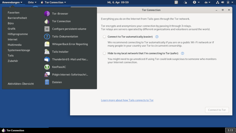
Task: Maximize the Tor Connection window
Action: (223, 10)
